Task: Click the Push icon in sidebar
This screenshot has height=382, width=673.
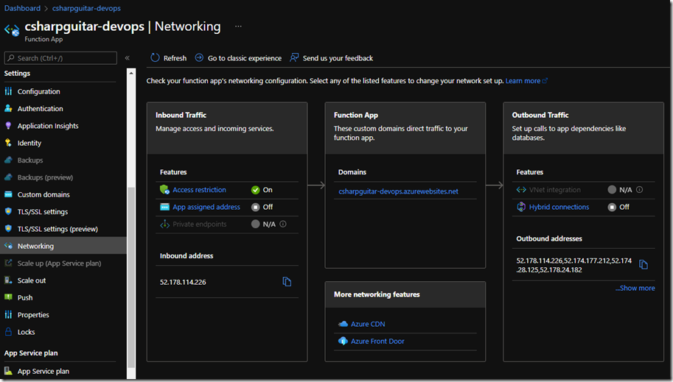Action: [x=8, y=297]
